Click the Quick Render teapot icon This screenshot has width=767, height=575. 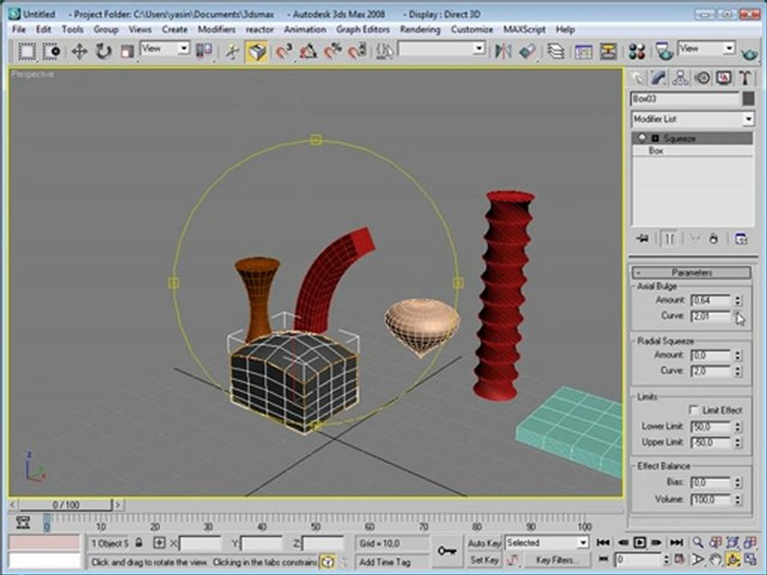[x=749, y=53]
